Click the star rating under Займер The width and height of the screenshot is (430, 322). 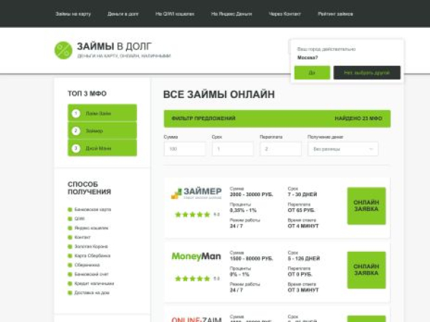coord(193,215)
